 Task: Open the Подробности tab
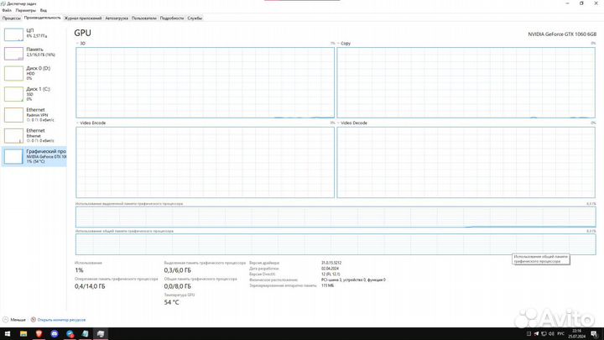tap(172, 18)
